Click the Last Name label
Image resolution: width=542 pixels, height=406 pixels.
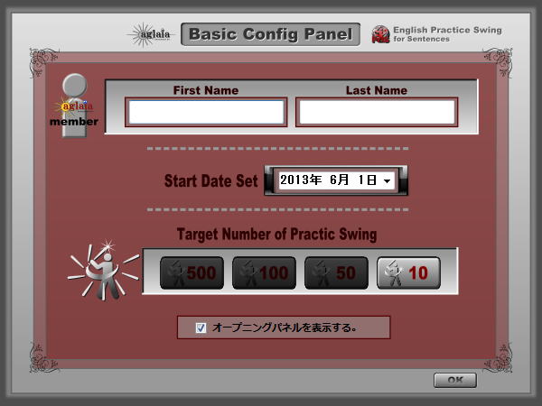(377, 90)
